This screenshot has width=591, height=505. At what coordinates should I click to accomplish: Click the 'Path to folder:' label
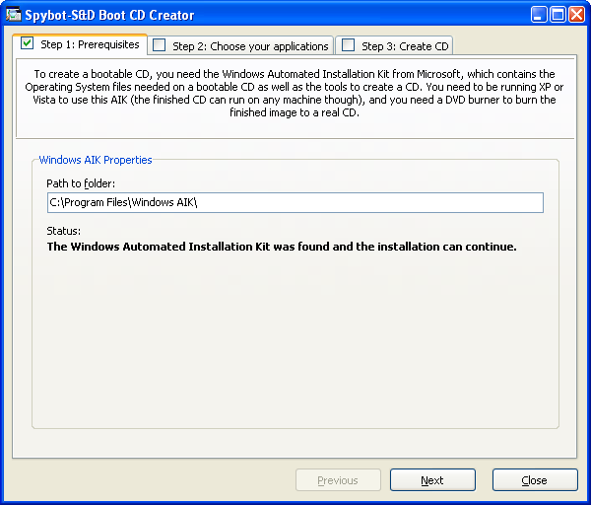coord(81,183)
